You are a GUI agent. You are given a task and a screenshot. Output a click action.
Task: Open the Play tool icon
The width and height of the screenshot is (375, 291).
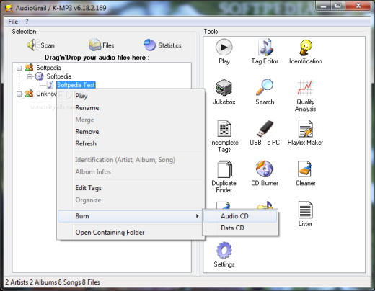224,48
